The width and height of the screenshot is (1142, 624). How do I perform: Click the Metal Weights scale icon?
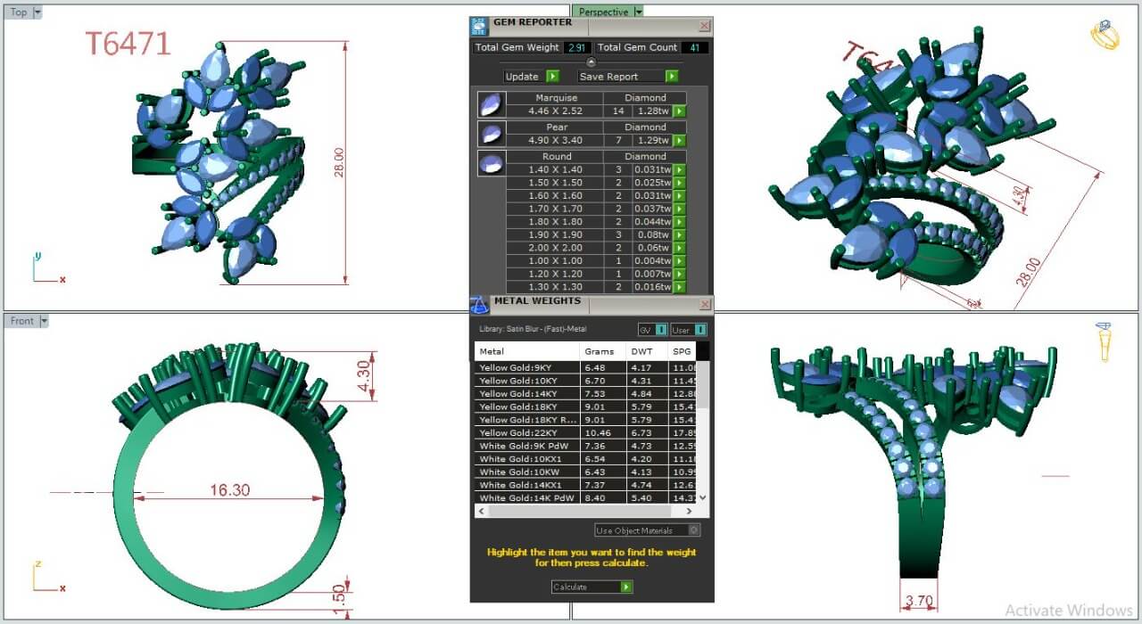point(478,304)
